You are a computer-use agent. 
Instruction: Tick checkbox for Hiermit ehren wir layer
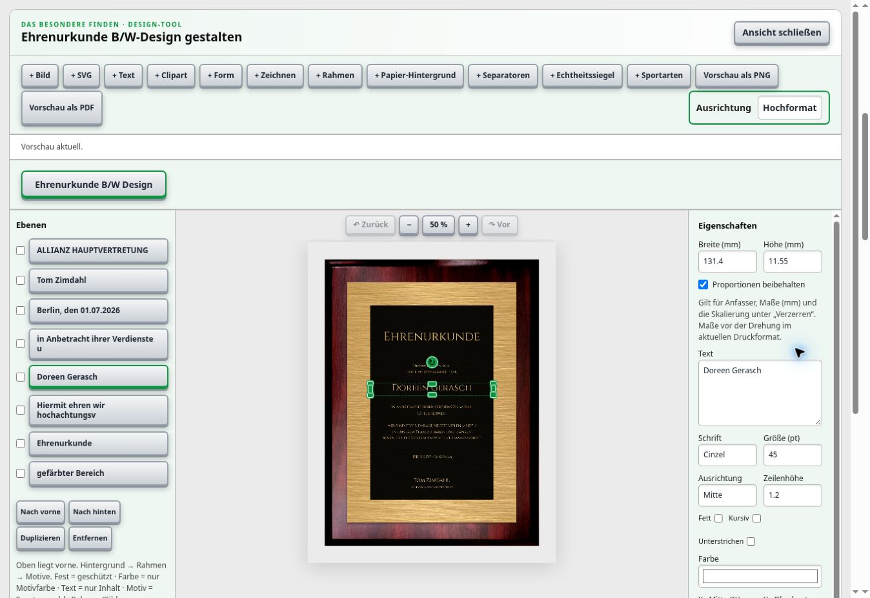tap(21, 410)
